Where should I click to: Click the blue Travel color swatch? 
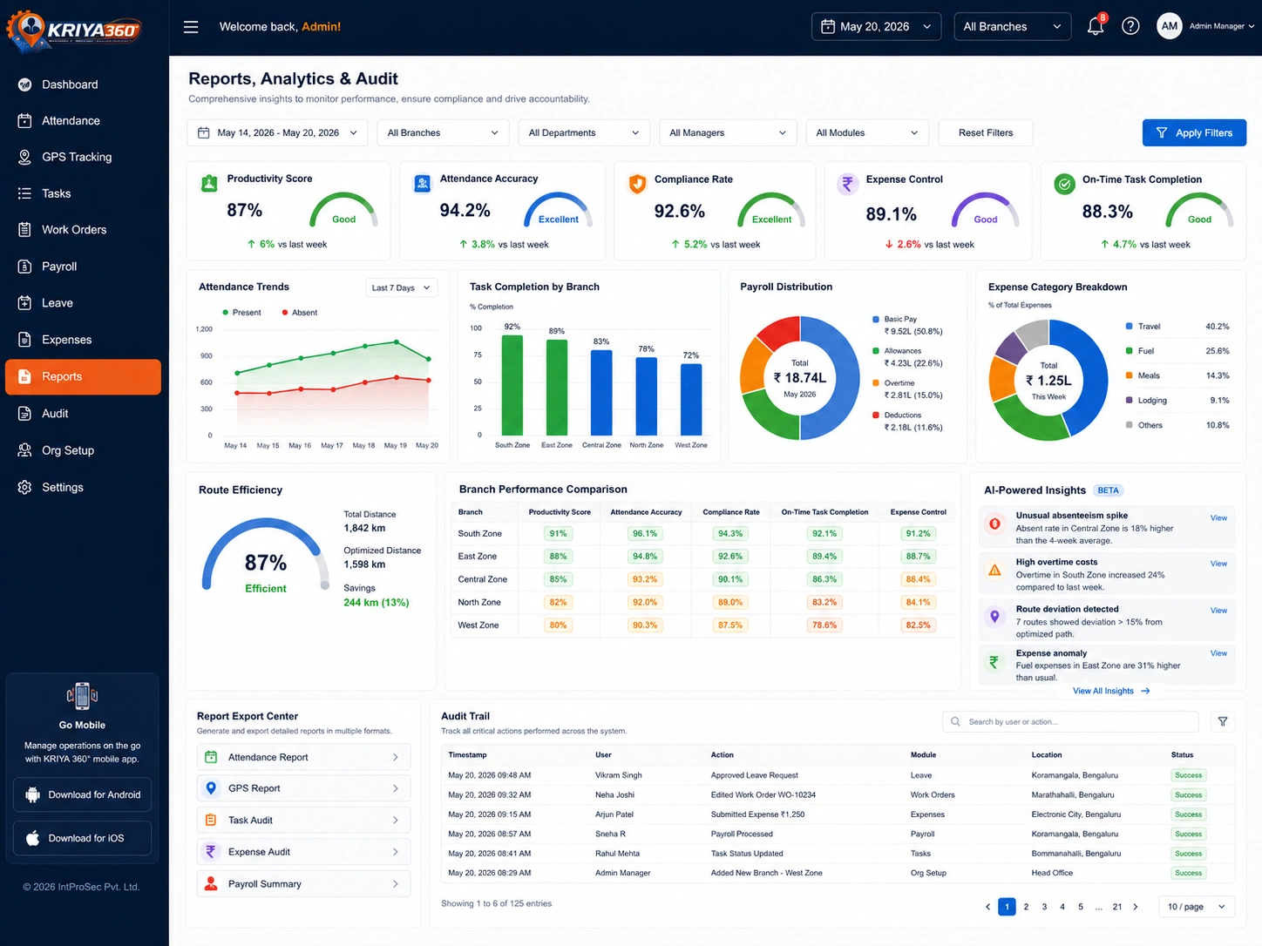click(x=1130, y=326)
